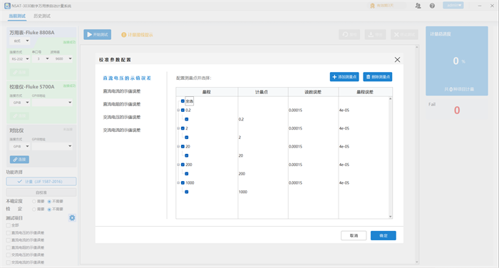The height and width of the screenshot is (268, 499).
Task: Click the dialog Cancel button
Action: point(354,235)
